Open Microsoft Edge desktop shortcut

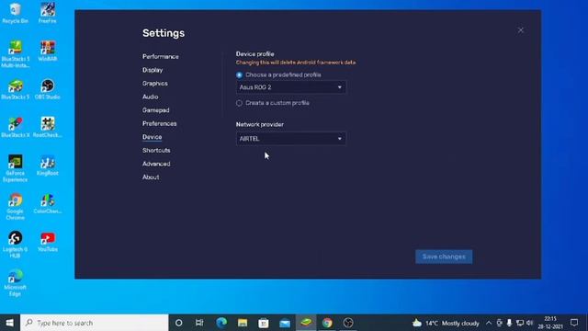click(16, 283)
